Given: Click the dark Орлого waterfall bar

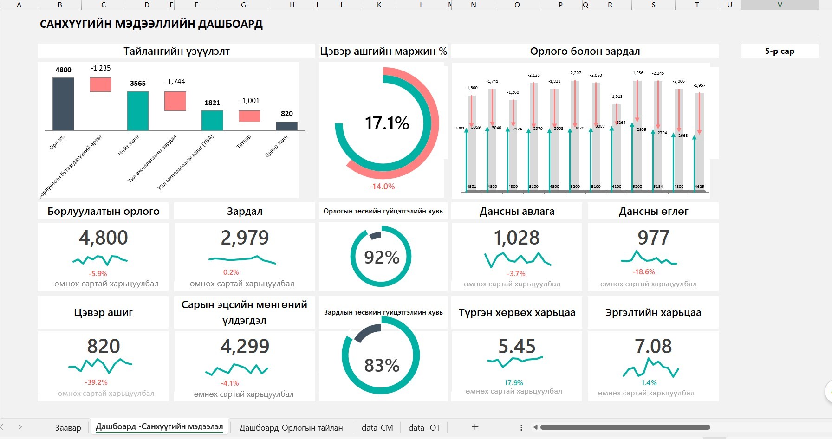Looking at the screenshot, I should pyautogui.click(x=63, y=104).
